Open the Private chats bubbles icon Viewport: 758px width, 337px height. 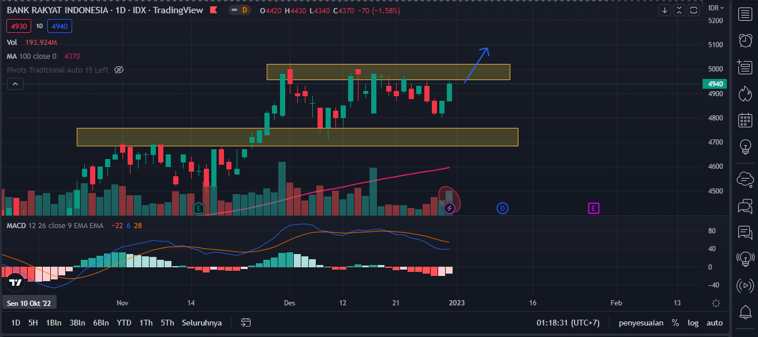(745, 205)
